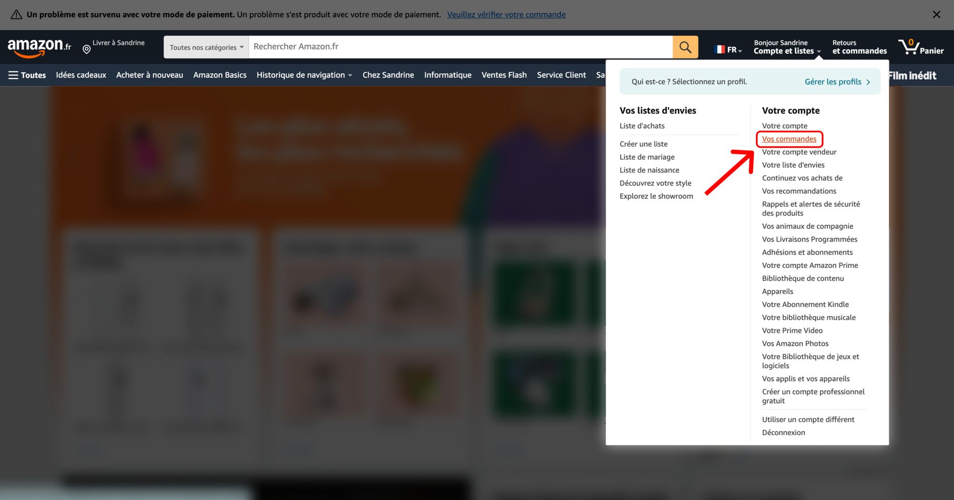954x500 pixels.
Task: Open 'Explorez le showroom'
Action: [656, 196]
